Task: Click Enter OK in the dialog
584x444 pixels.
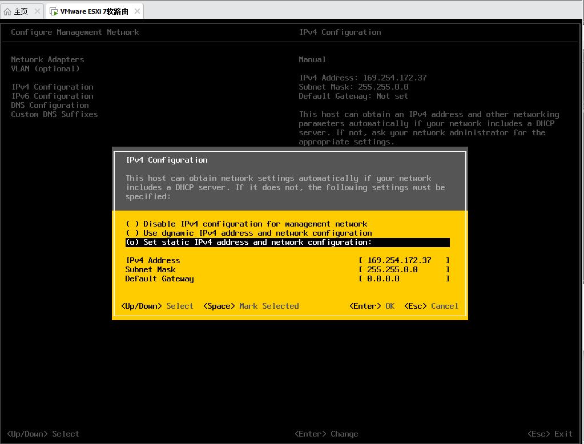Action: point(372,306)
